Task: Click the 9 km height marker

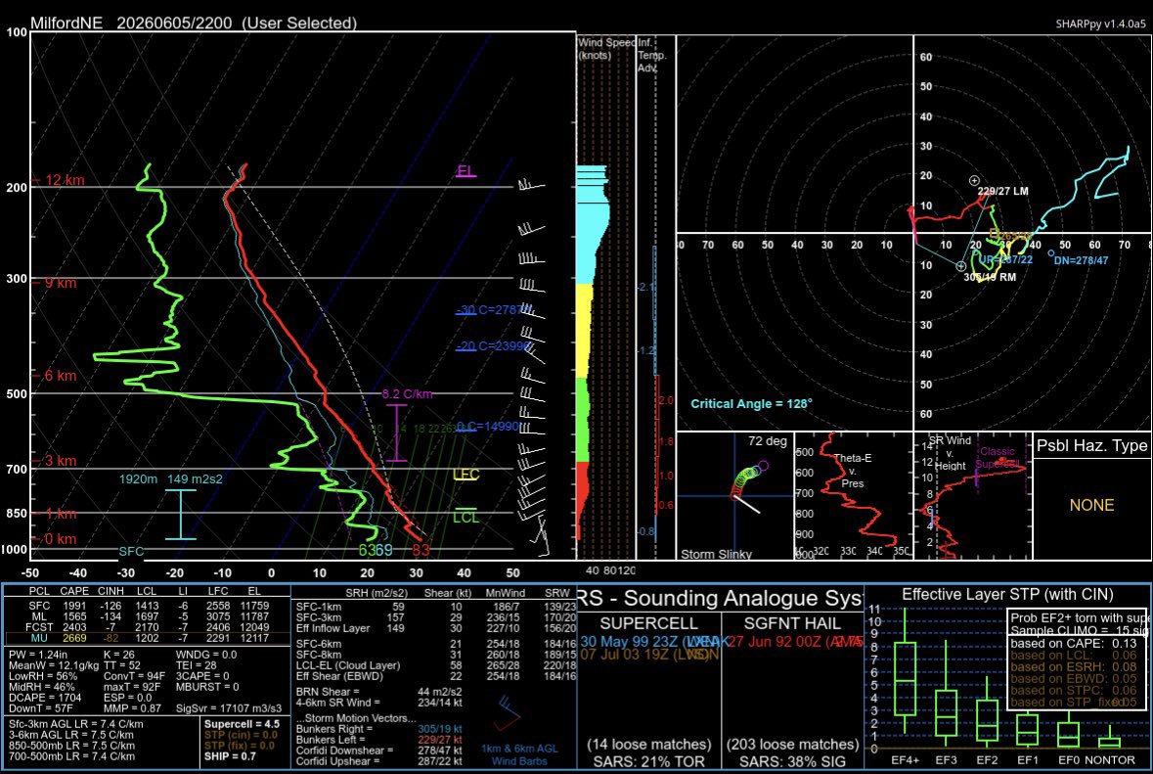Action: pos(59,283)
